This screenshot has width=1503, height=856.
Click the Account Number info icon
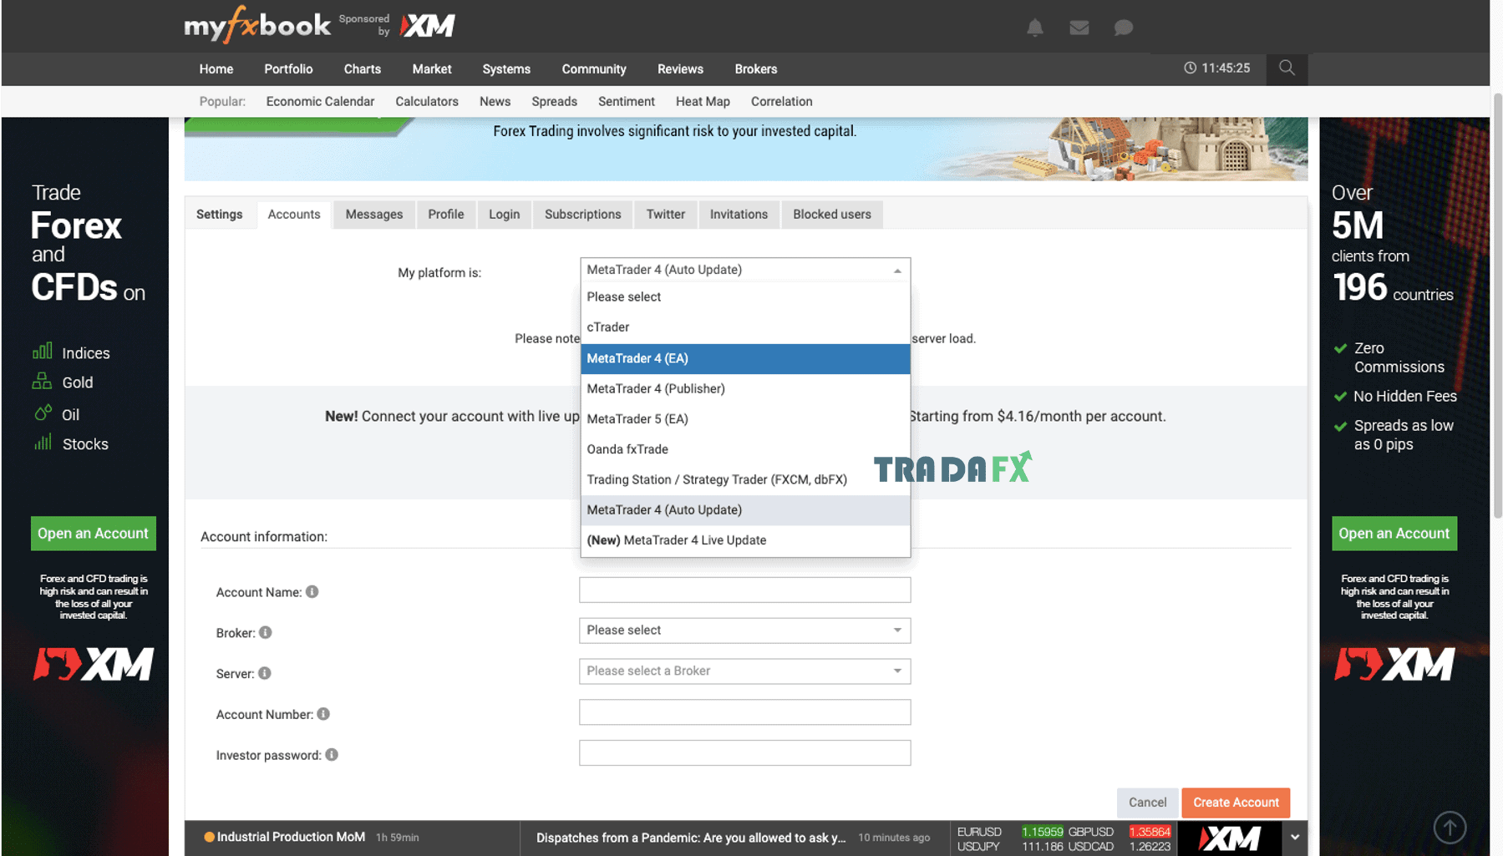point(323,714)
